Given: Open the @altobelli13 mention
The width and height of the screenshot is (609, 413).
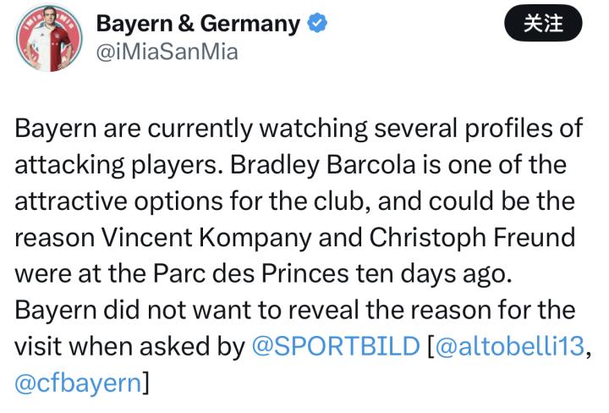Looking at the screenshot, I should 511,347.
